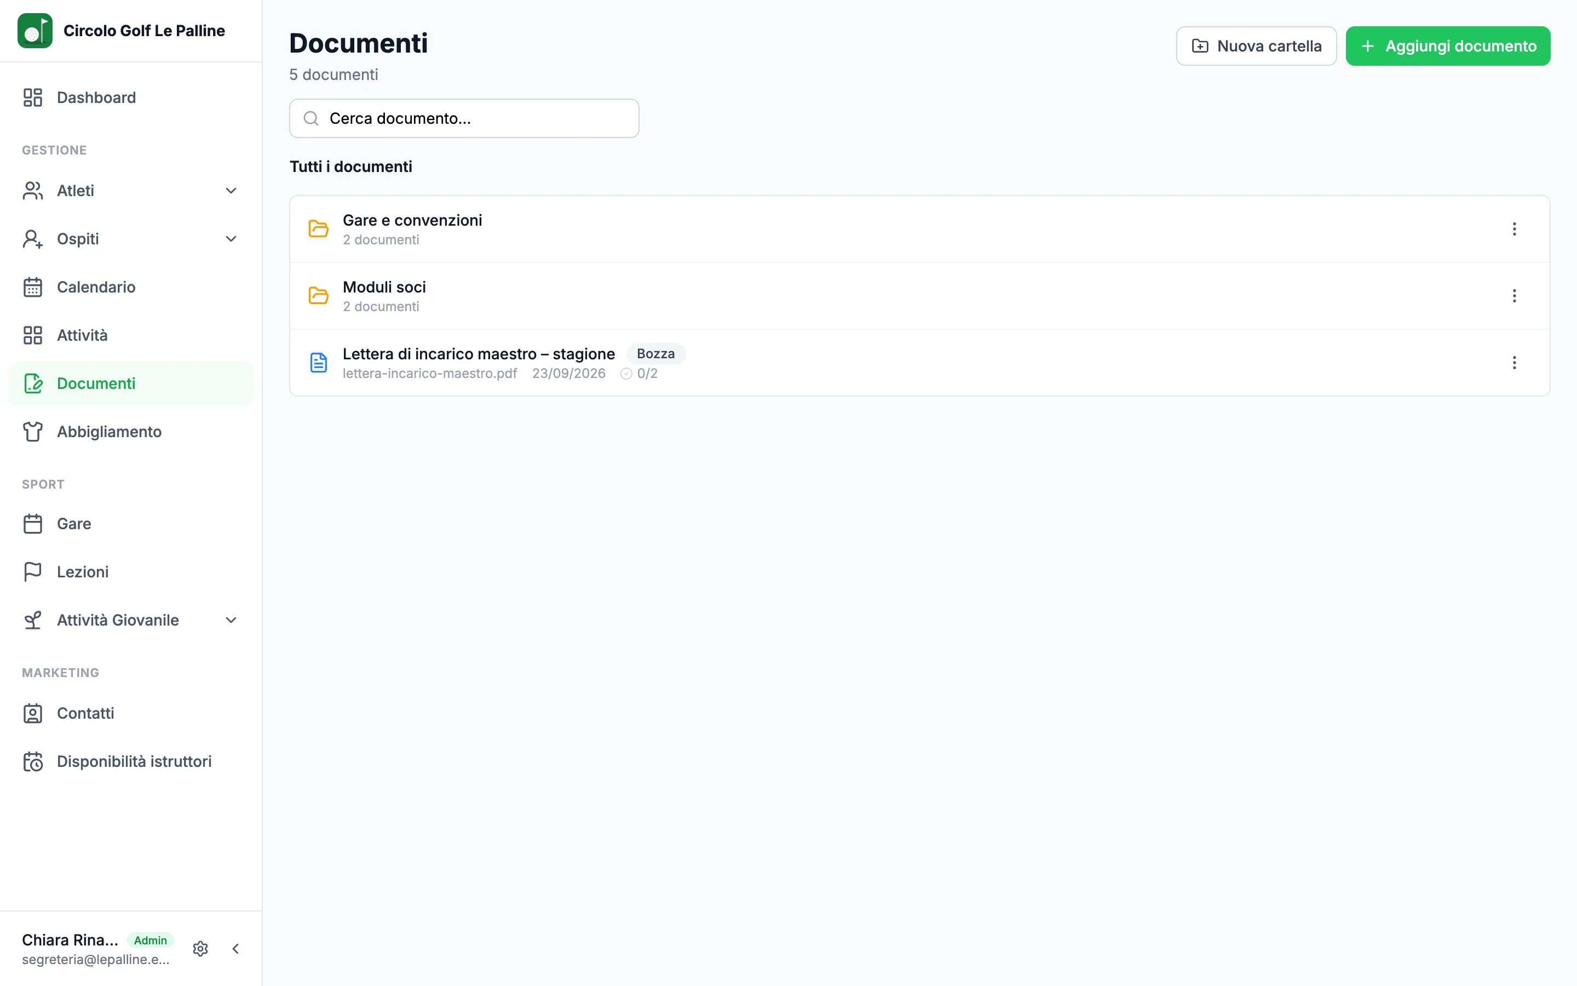Image resolution: width=1577 pixels, height=986 pixels.
Task: Click the Bozza status badge
Action: click(x=655, y=353)
